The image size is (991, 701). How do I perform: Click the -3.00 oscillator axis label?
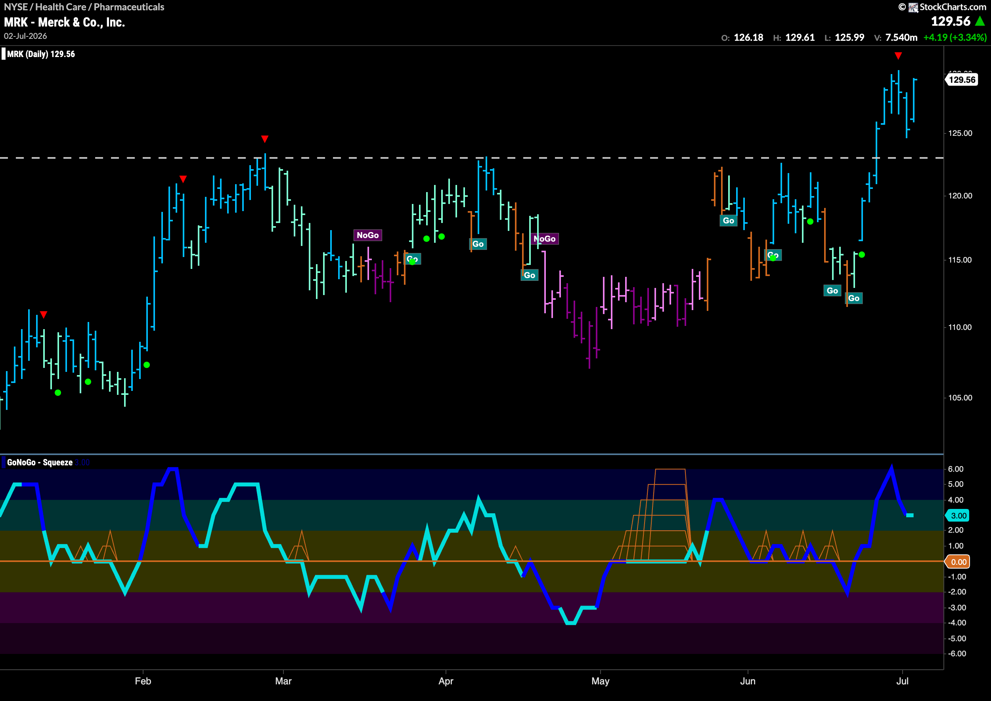pos(957,607)
